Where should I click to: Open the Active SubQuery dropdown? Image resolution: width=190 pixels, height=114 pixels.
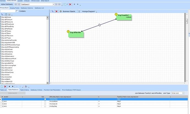(x=53, y=4)
